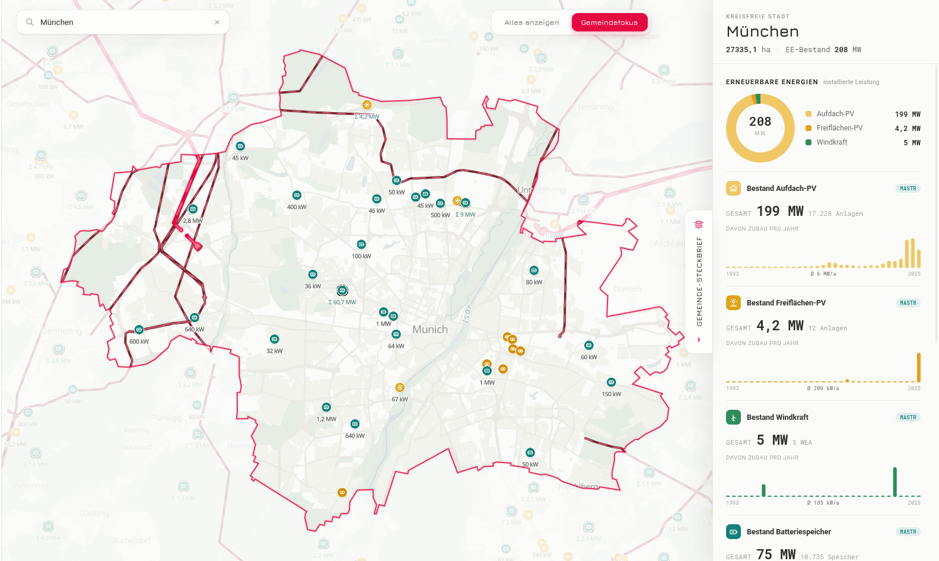This screenshot has width=939, height=561.
Task: Click the Bestand Freiflächen-PV section heading
Action: pos(786,303)
